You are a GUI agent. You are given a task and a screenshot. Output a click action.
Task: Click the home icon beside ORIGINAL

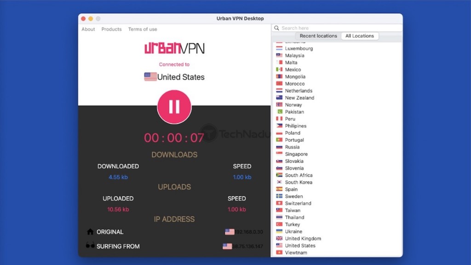coord(90,231)
